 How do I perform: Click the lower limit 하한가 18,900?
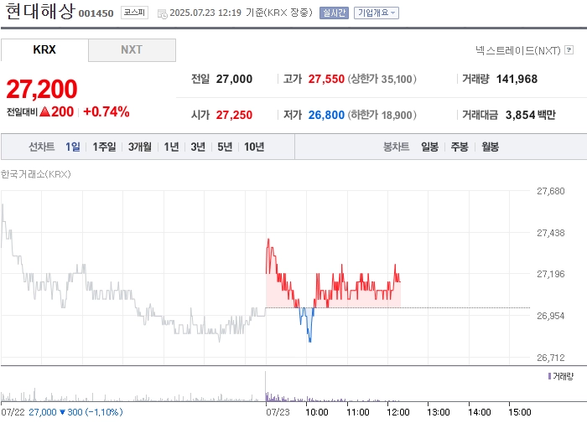pos(382,115)
